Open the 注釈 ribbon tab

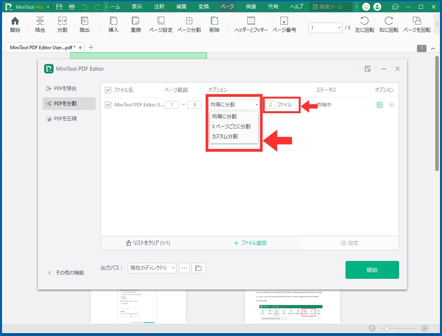coord(159,6)
